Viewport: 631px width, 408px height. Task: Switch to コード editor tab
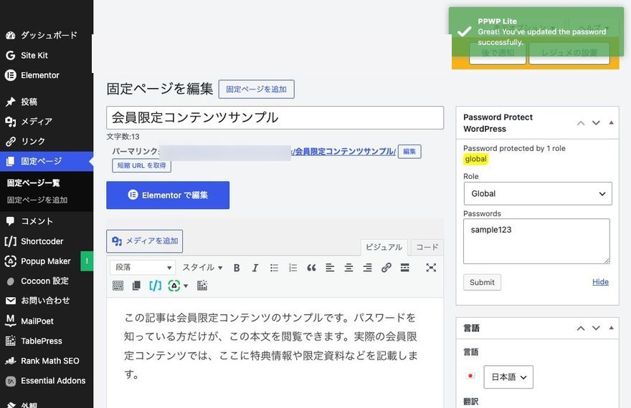427,248
